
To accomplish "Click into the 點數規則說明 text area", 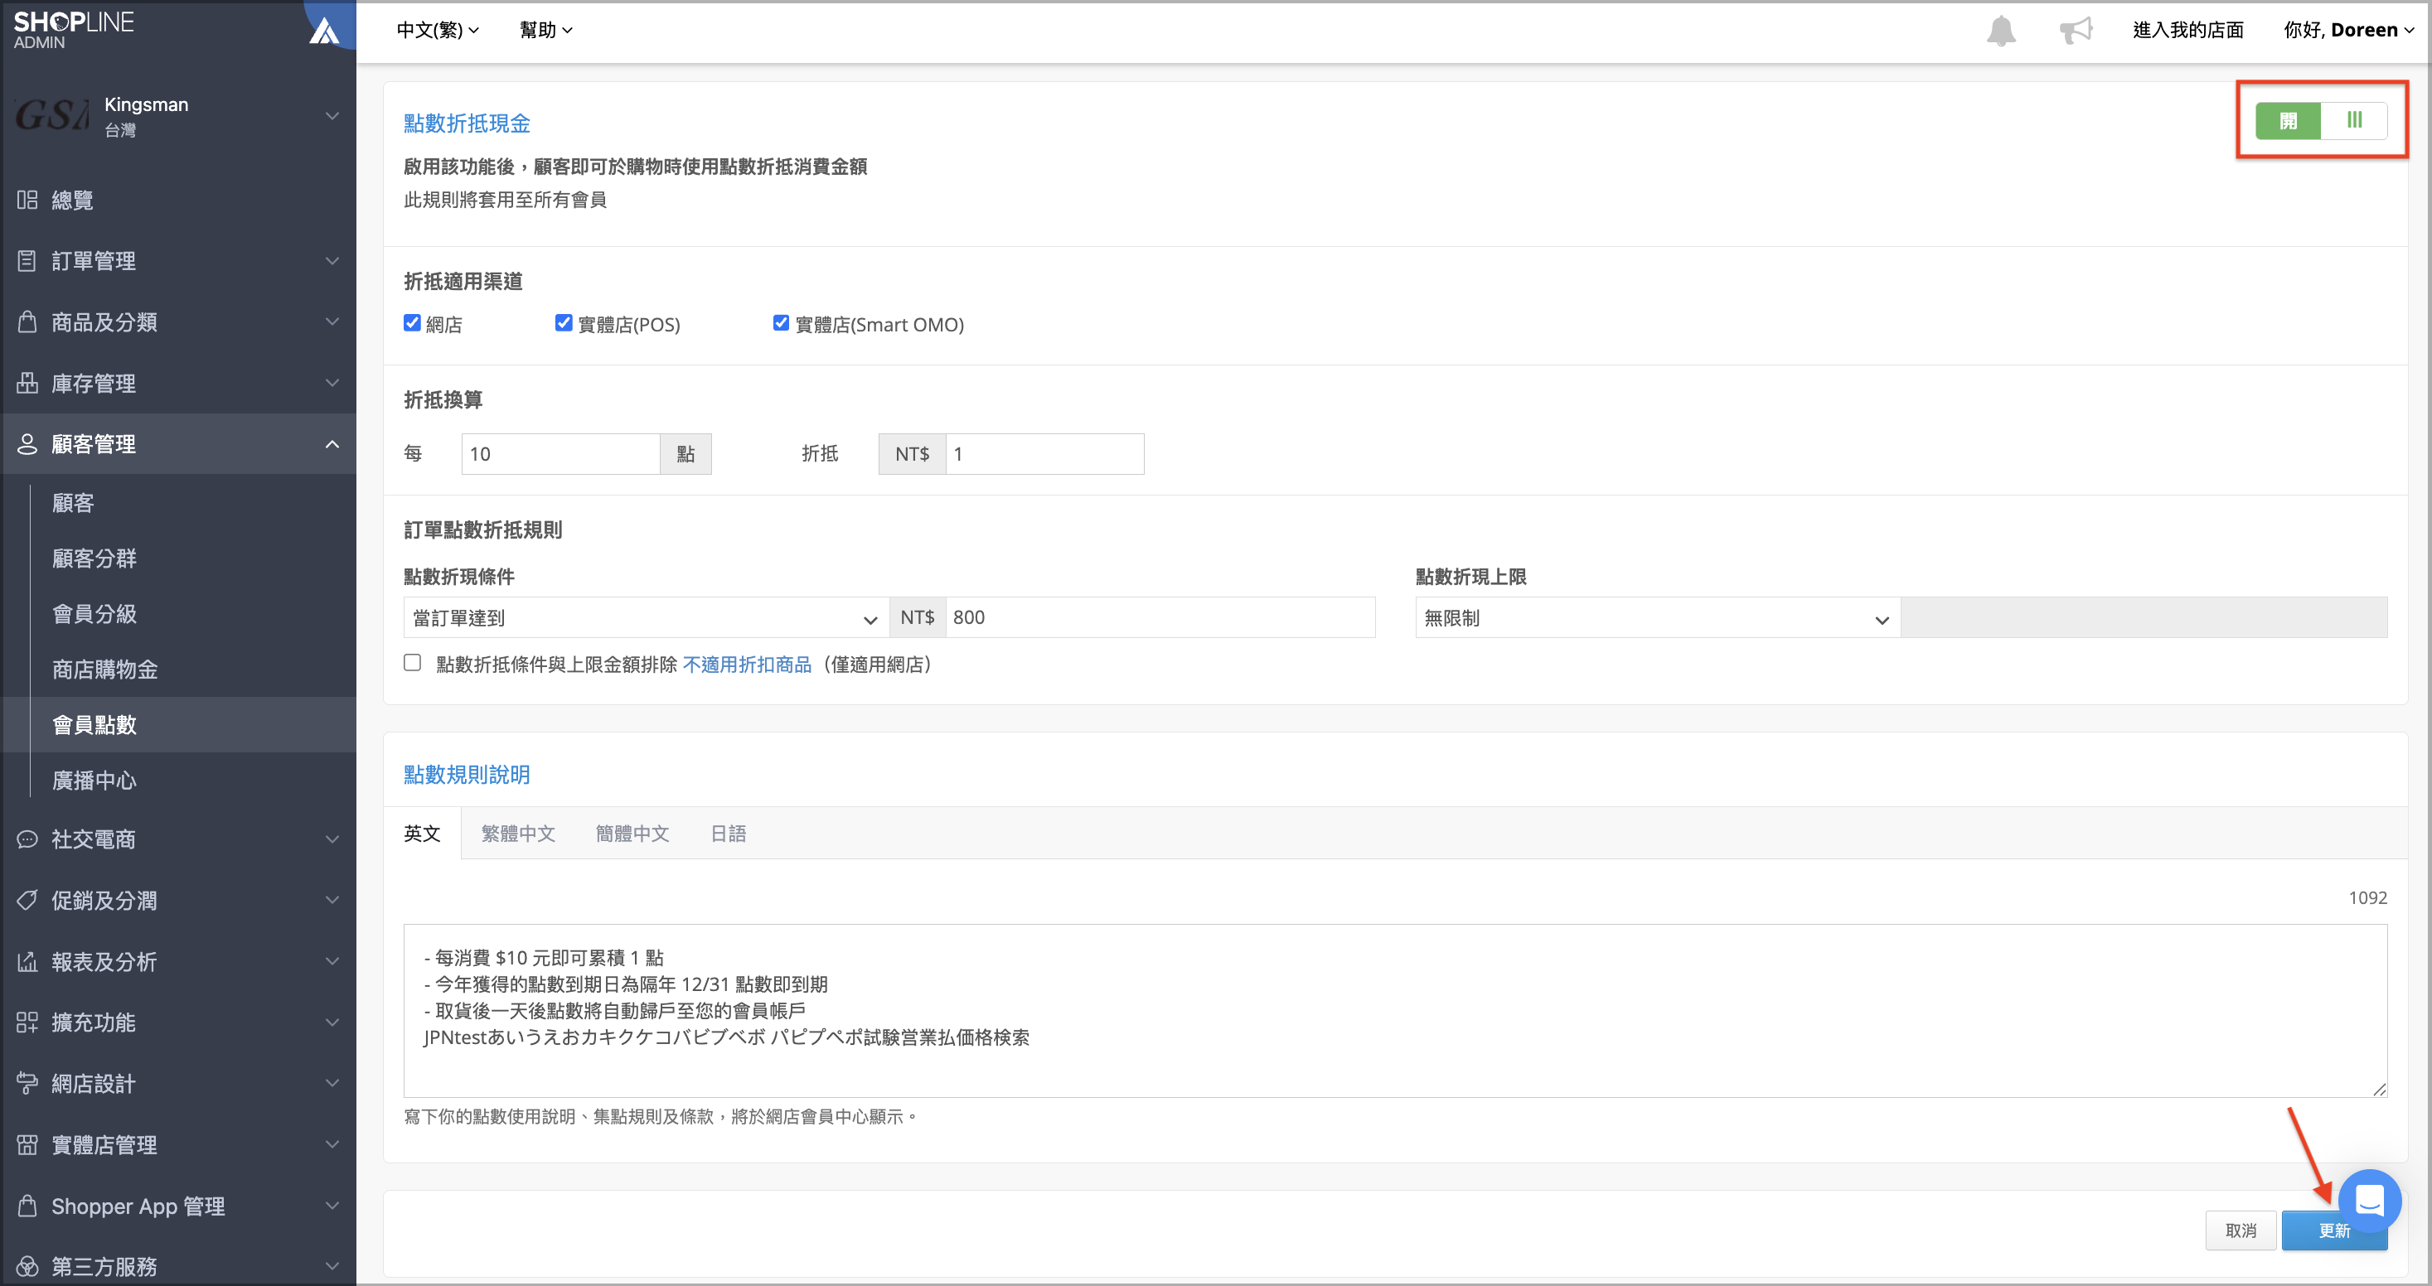I will (x=1395, y=1011).
